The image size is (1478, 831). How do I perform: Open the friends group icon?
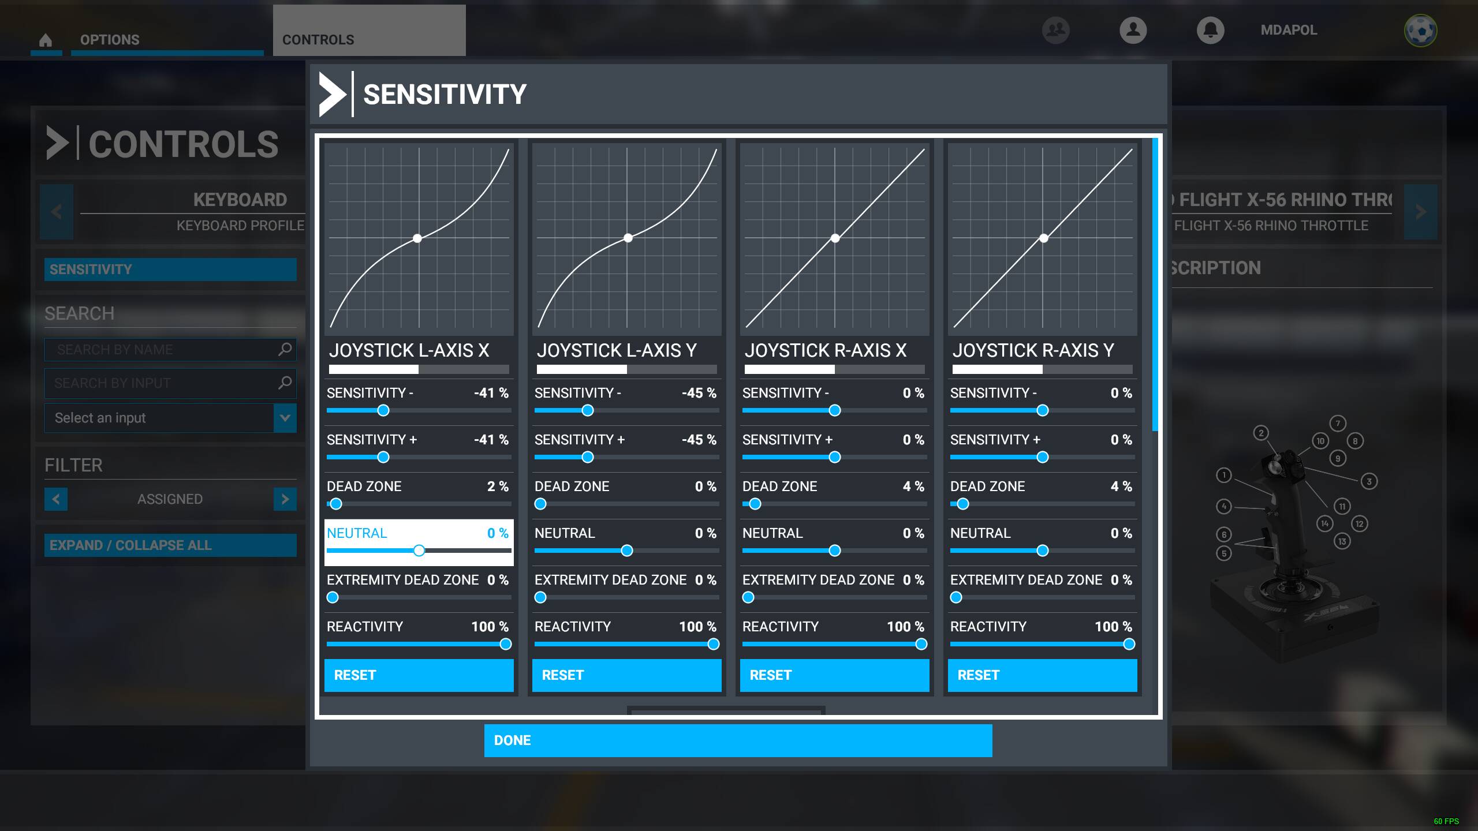[x=1055, y=30]
